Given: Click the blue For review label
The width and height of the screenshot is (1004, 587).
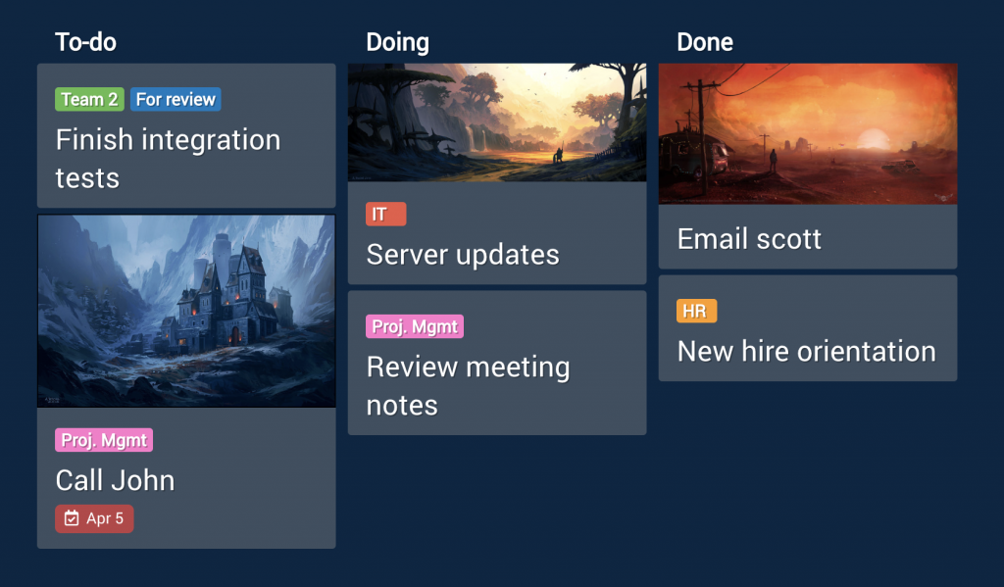Looking at the screenshot, I should 176,99.
